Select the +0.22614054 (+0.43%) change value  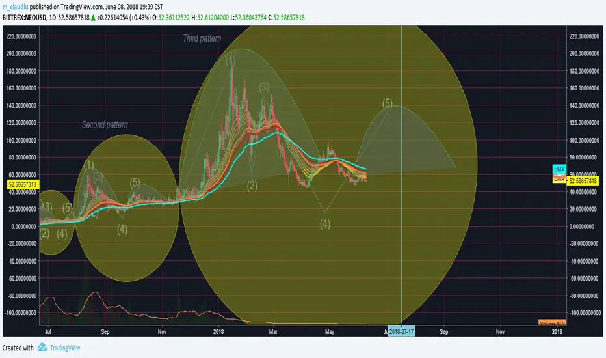point(124,18)
